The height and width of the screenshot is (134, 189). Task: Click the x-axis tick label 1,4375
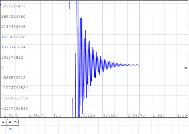click(x=11, y=115)
